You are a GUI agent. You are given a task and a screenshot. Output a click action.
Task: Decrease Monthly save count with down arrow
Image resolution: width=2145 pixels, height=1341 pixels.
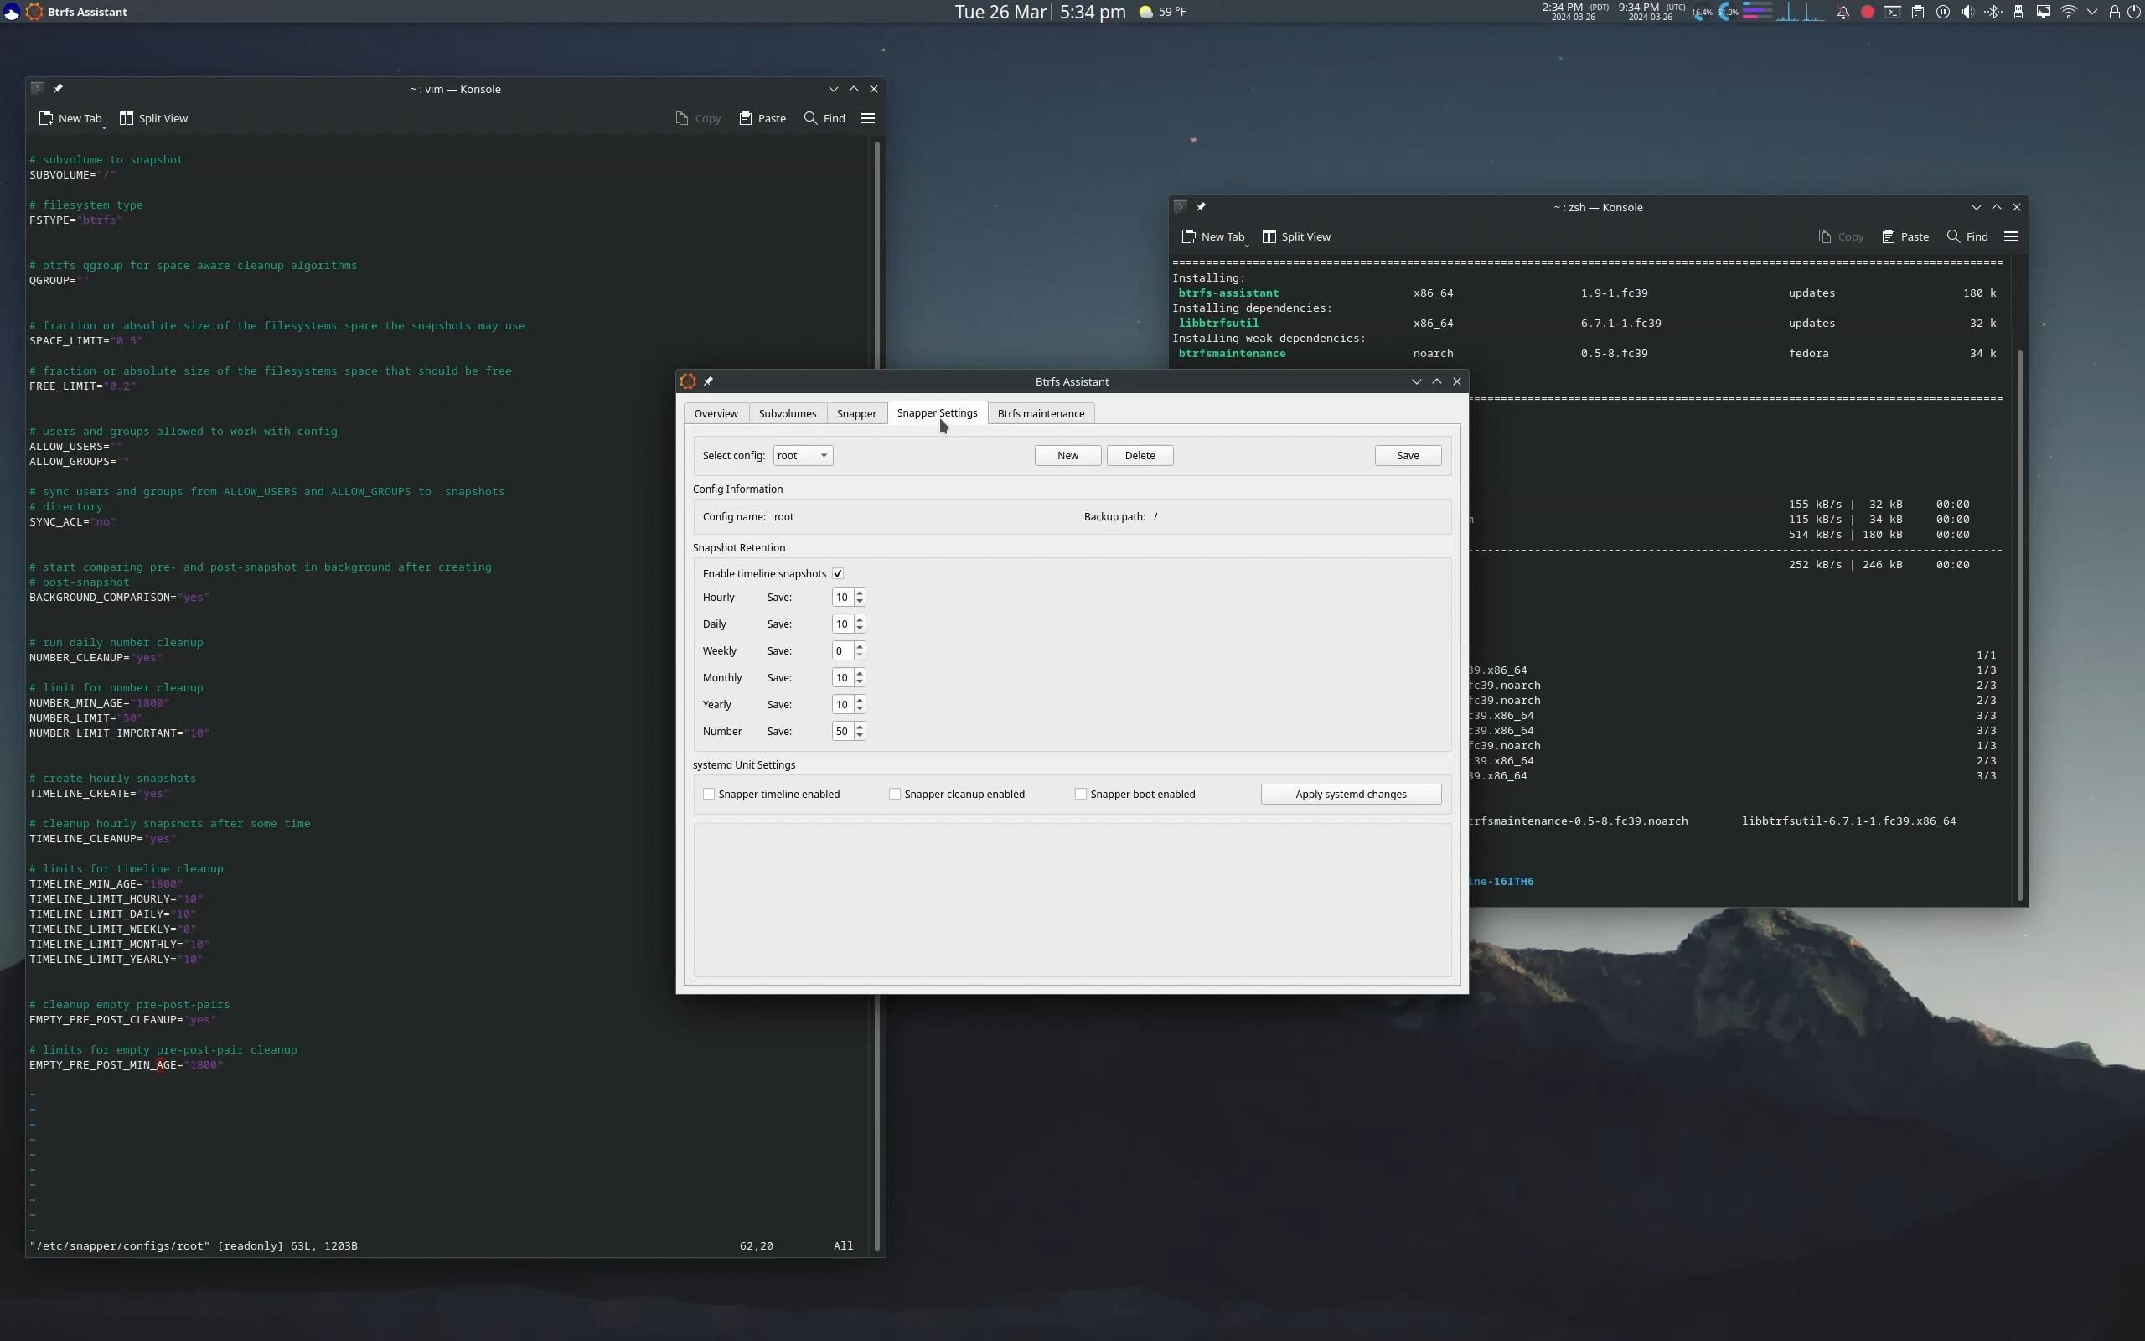(x=859, y=683)
